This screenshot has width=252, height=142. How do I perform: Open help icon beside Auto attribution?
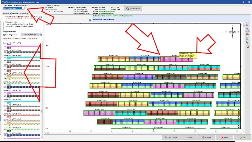[41, 35]
